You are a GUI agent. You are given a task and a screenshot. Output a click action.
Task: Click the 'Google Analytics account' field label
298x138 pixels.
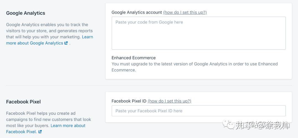click(137, 12)
